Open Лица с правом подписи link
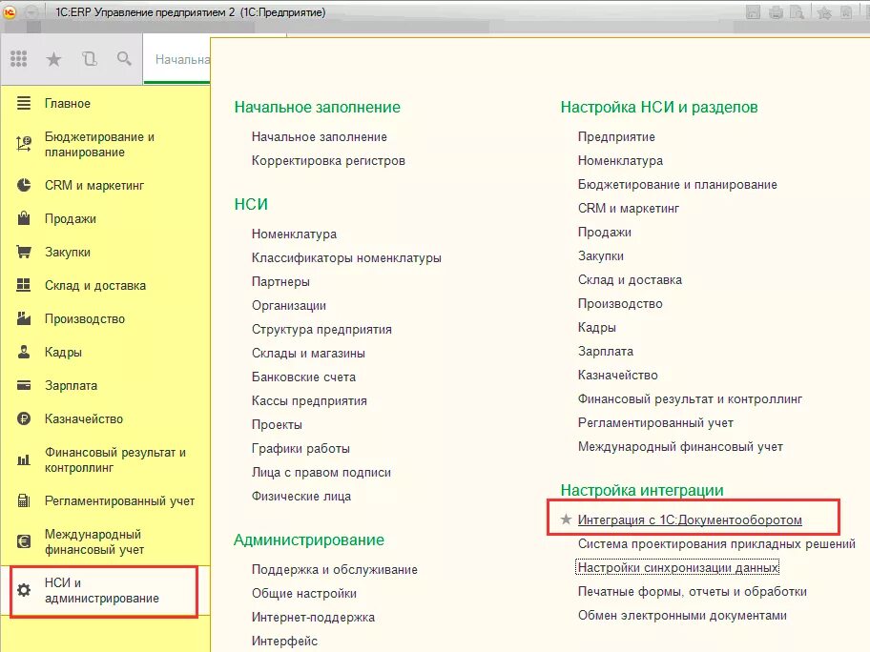870x652 pixels. point(321,473)
